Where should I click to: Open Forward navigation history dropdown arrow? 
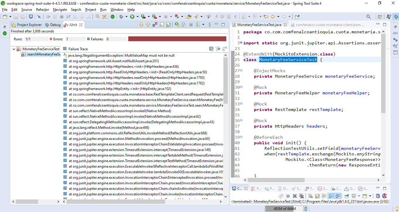click(x=289, y=17)
